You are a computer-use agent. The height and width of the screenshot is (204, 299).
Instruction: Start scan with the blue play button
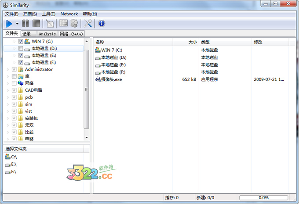coord(9,24)
